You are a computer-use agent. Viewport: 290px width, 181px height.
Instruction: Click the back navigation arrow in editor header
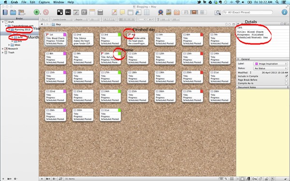point(42,24)
